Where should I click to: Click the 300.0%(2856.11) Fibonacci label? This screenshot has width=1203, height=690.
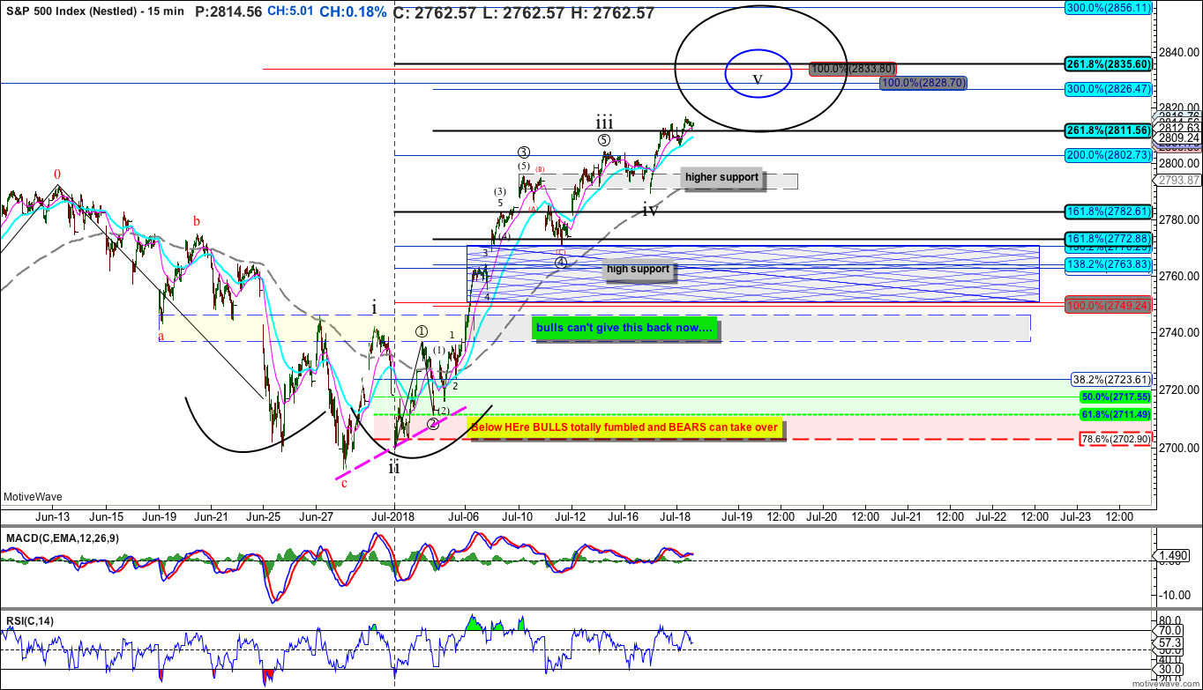[1109, 7]
